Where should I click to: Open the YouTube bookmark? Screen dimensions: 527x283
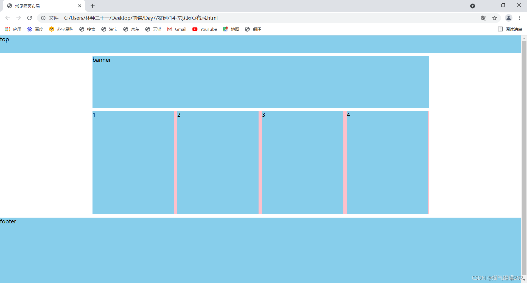[205, 29]
